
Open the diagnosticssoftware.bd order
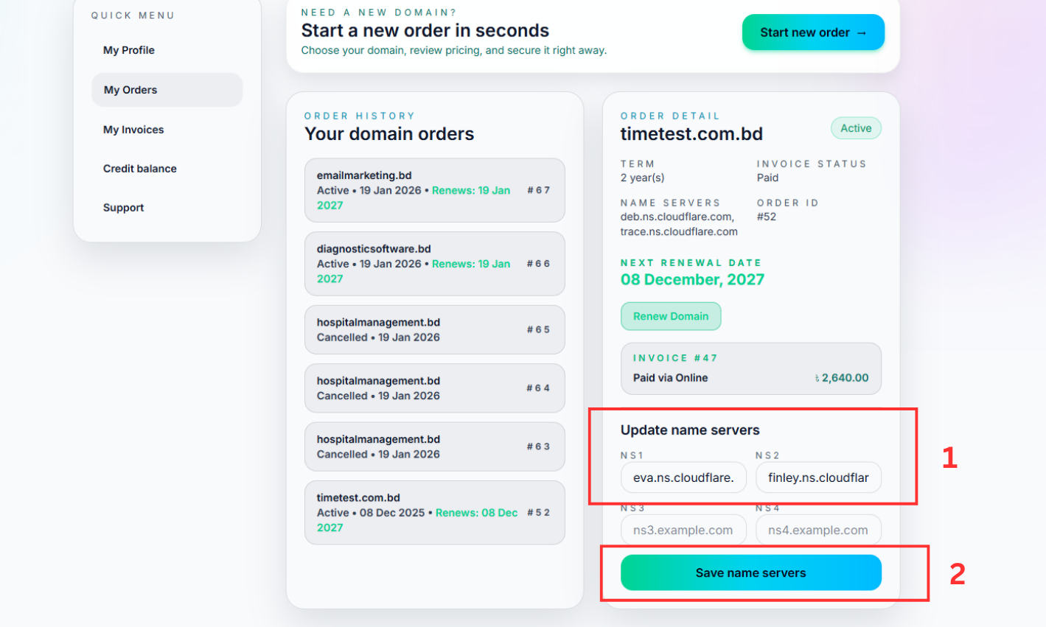tap(434, 264)
